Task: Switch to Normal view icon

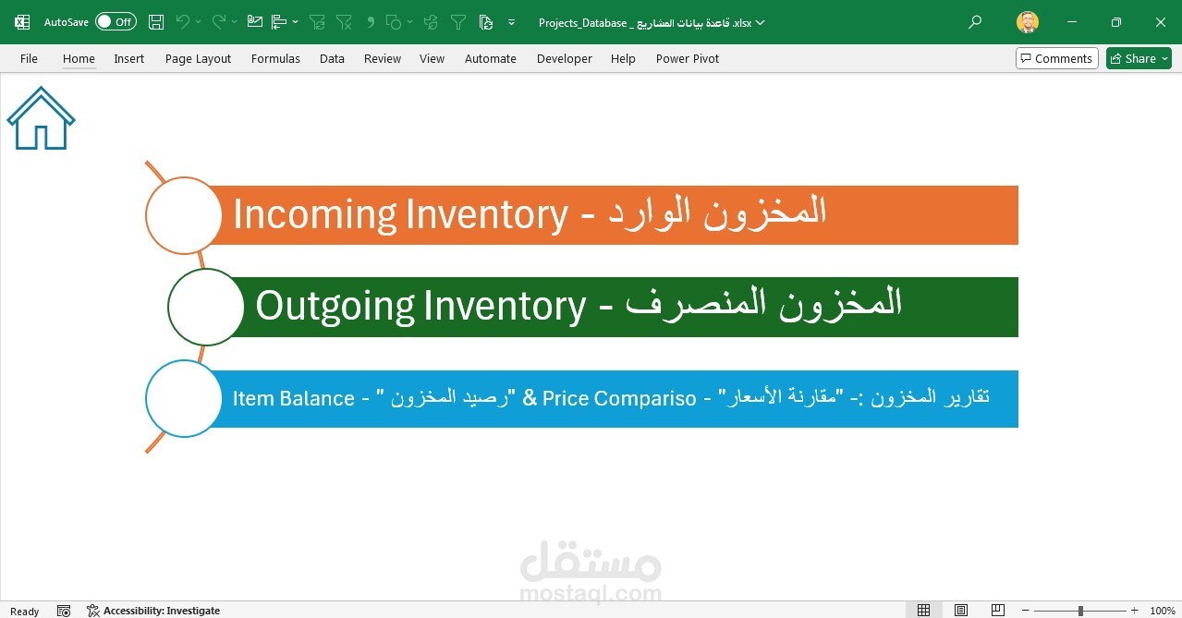Action: point(923,611)
